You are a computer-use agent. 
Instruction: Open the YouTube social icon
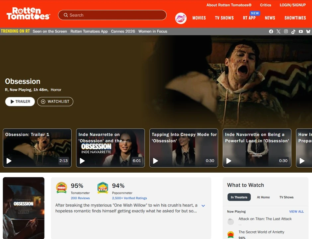301,32
